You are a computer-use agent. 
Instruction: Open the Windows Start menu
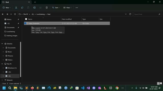click(4, 88)
